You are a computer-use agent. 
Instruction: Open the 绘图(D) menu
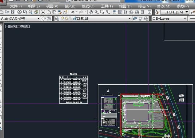[x=125, y=6]
